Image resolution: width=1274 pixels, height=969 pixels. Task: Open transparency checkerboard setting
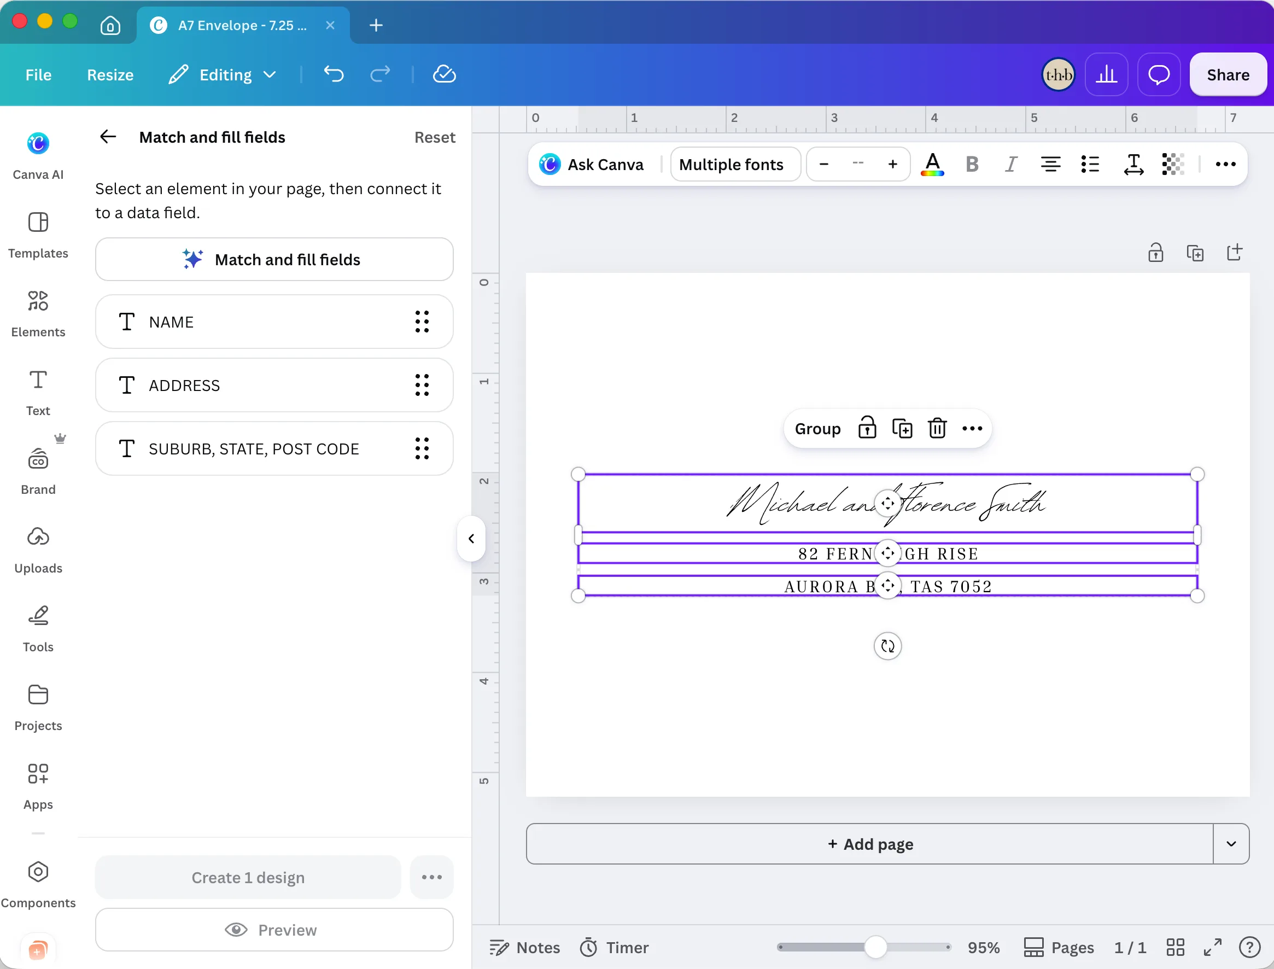pos(1172,165)
